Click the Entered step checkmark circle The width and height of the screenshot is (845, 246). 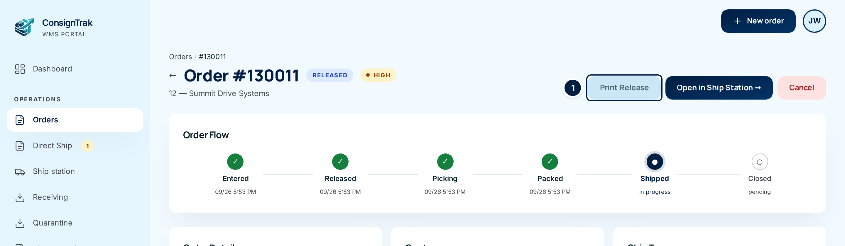[235, 161]
